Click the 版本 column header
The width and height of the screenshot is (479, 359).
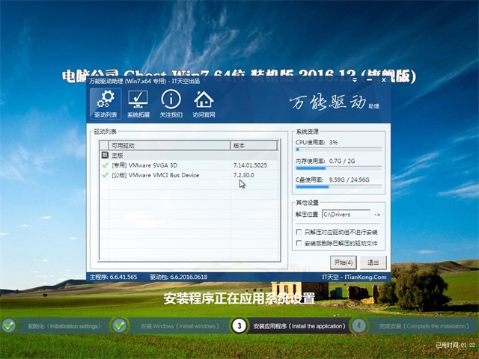coord(254,145)
